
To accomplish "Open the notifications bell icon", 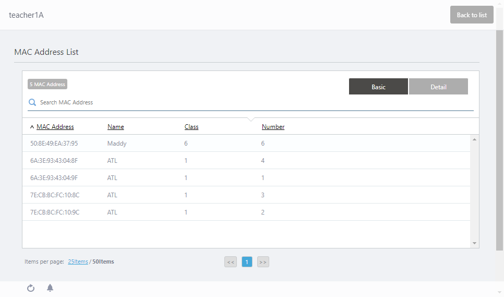I will 50,288.
